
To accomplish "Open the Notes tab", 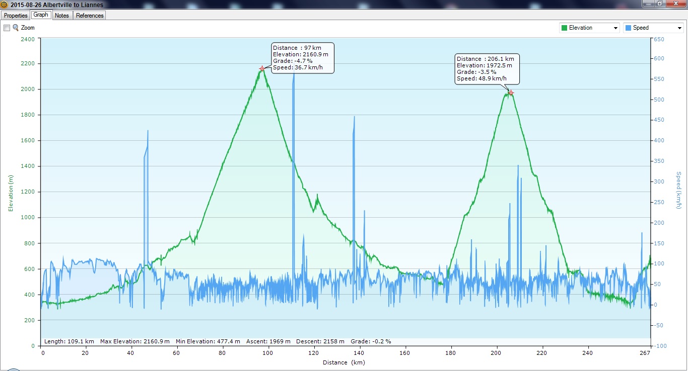I will point(62,16).
